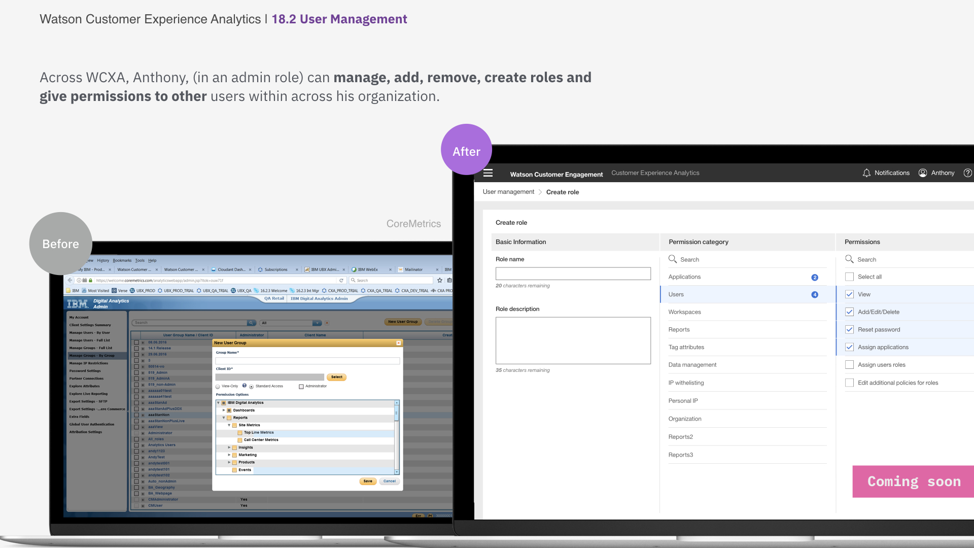Select the View-Only radio button
Screen dimensions: 974x548
point(218,387)
